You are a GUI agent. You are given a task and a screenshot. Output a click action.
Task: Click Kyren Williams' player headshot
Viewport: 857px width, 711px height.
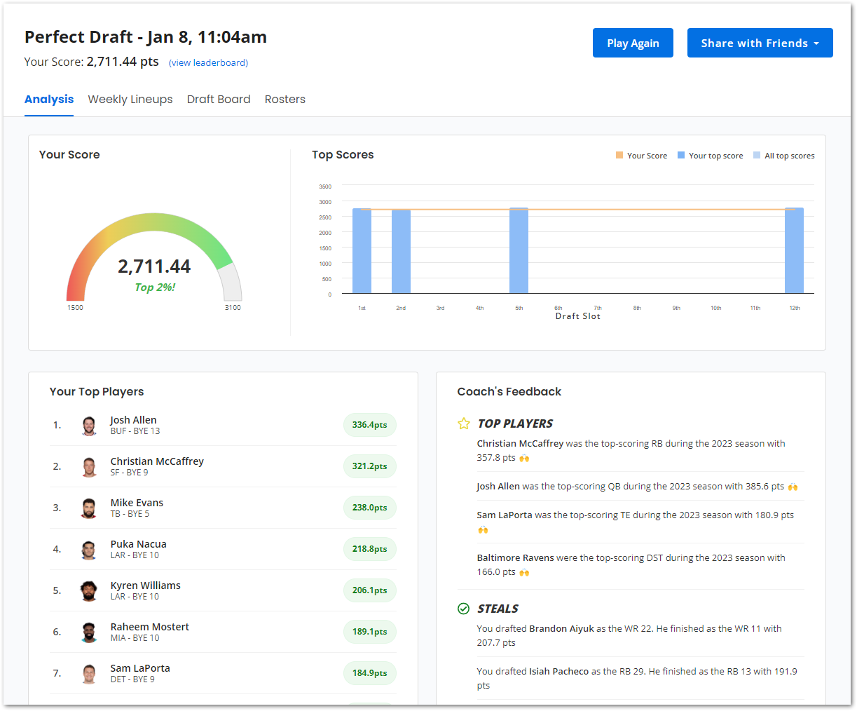point(89,591)
